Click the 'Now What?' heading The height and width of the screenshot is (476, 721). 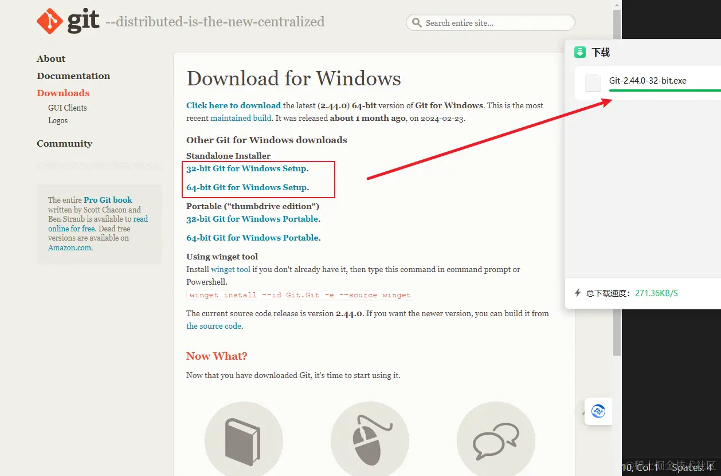click(217, 356)
